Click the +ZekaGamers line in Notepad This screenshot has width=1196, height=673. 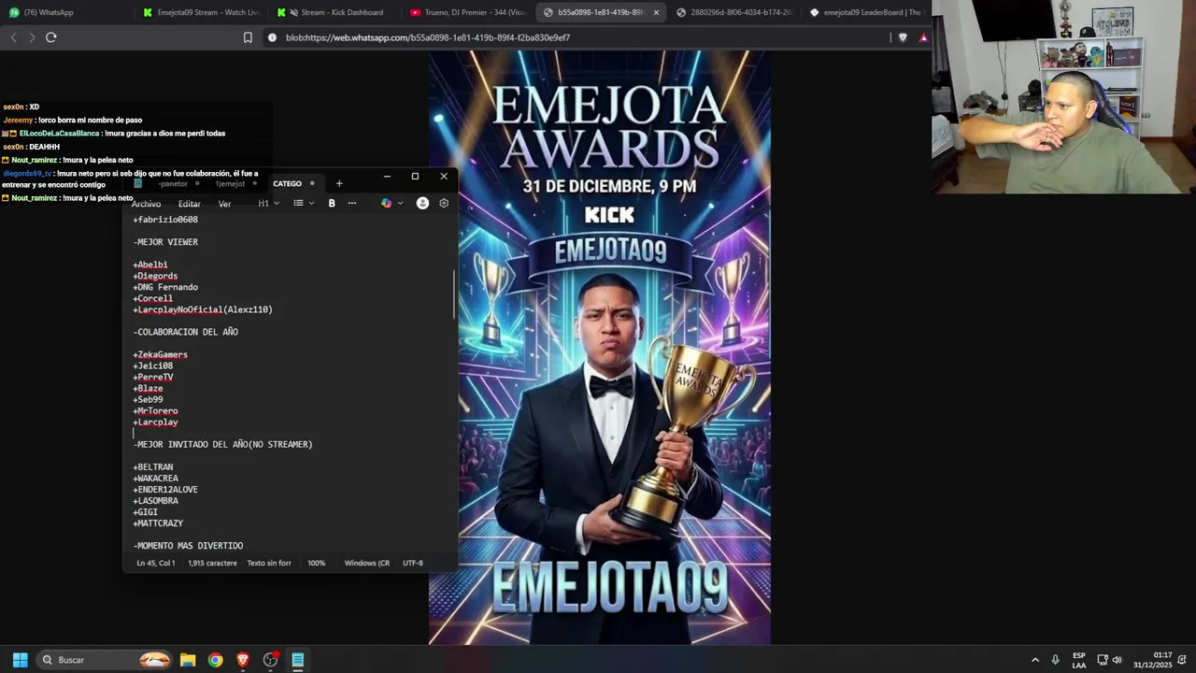pyautogui.click(x=161, y=354)
